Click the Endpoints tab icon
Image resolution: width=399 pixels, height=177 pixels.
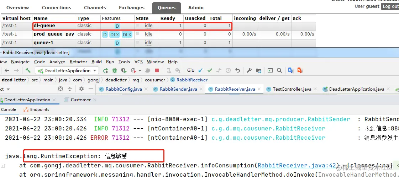pos(26,109)
